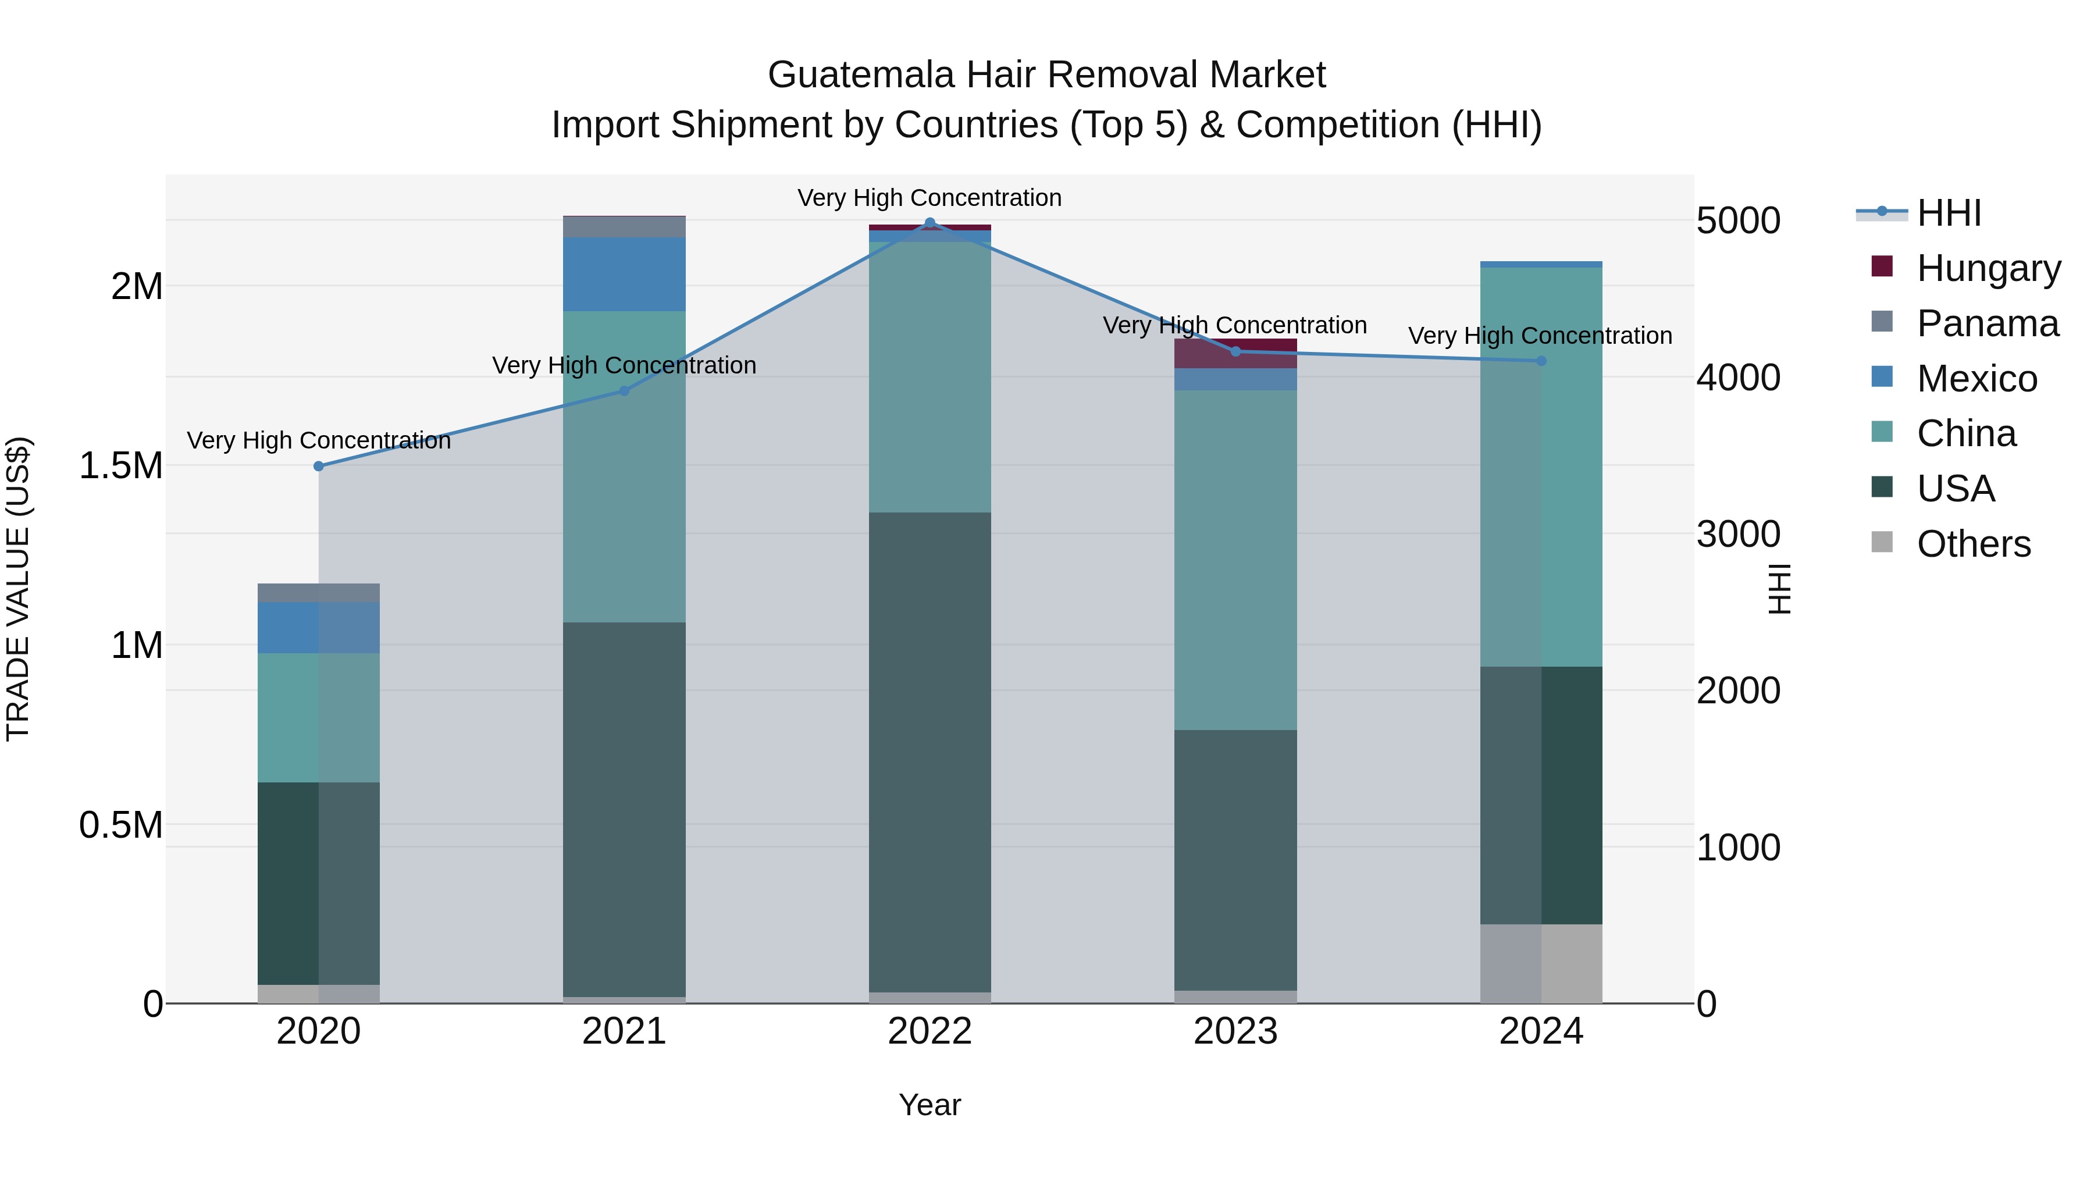Click the '4000' right axis tick label
This screenshot has width=2094, height=1178.
tap(1739, 377)
